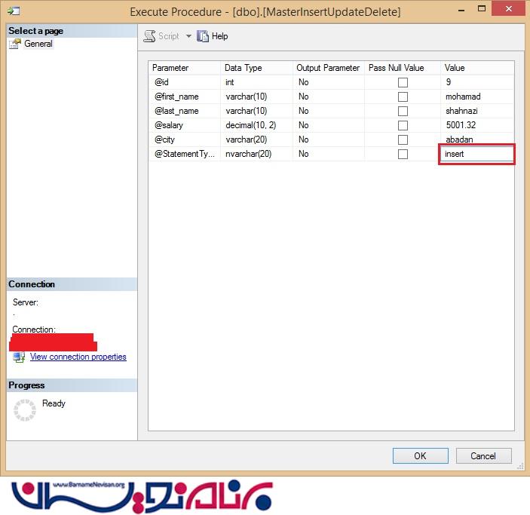Click the Script toolbar icon
The height and width of the screenshot is (515, 530).
[x=149, y=36]
